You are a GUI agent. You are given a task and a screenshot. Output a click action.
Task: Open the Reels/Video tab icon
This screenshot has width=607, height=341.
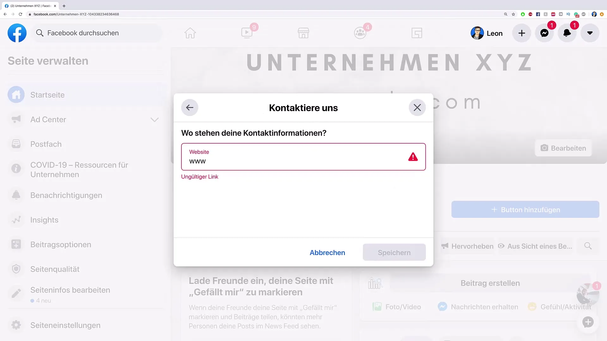(247, 33)
